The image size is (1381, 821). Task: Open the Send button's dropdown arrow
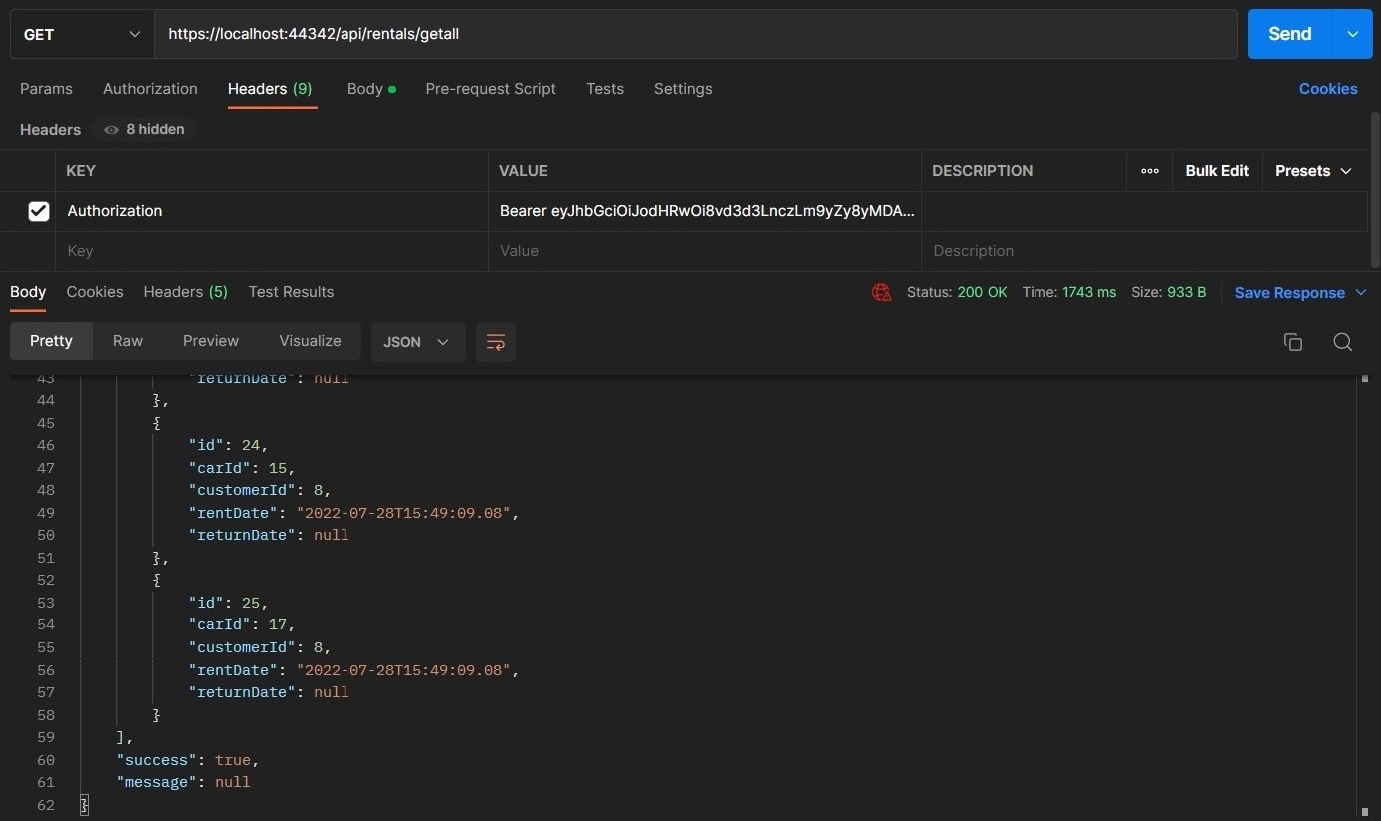(1354, 33)
